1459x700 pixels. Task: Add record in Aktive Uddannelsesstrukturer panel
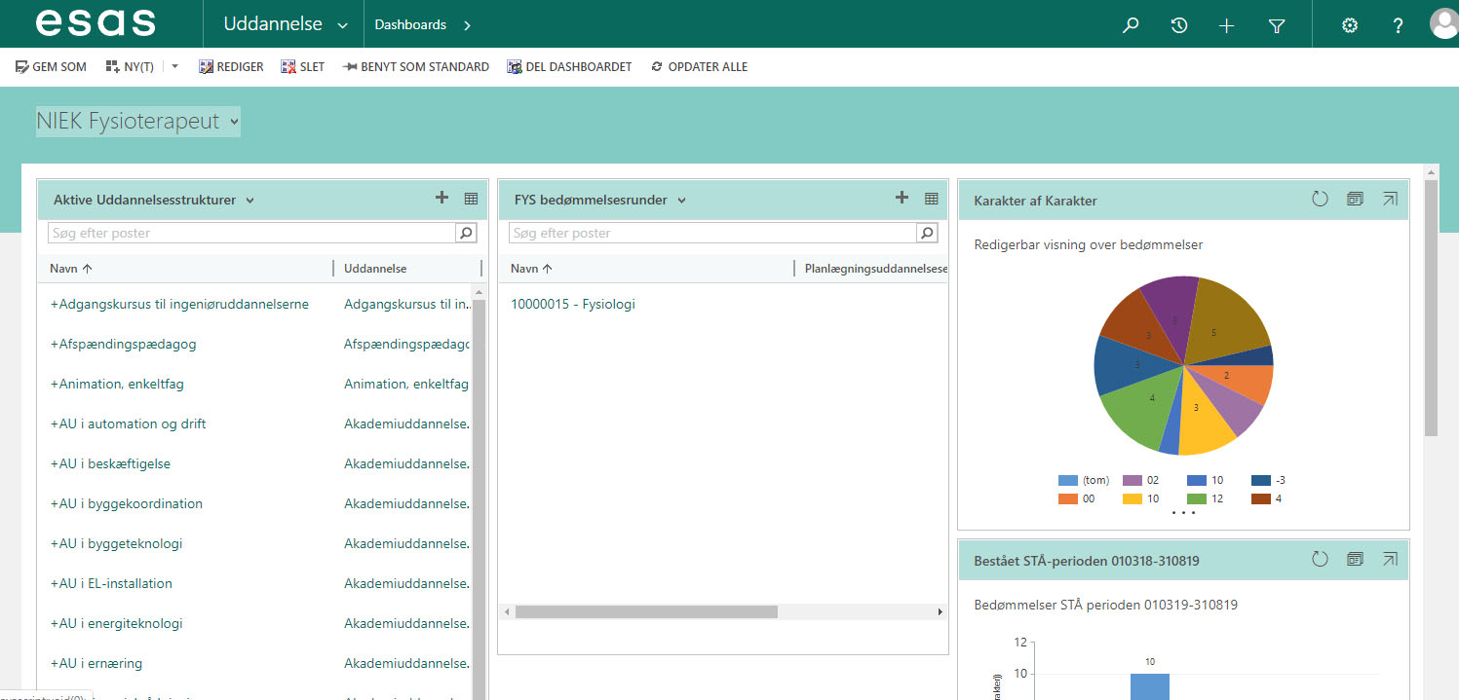click(442, 198)
